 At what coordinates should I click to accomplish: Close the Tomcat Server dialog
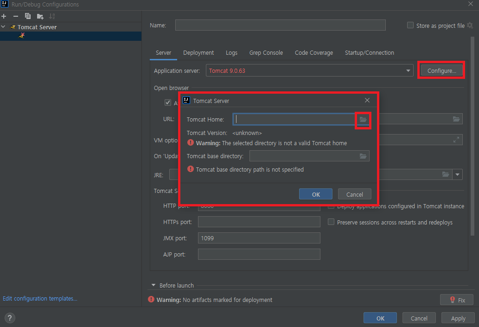367,100
